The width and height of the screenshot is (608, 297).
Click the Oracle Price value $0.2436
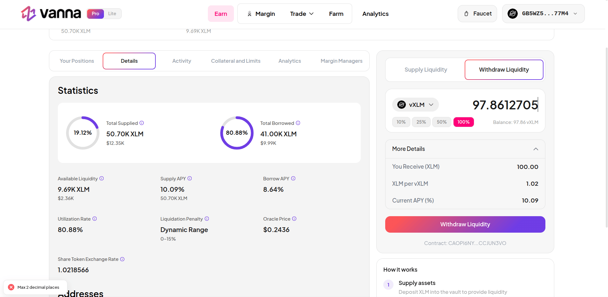click(x=276, y=230)
